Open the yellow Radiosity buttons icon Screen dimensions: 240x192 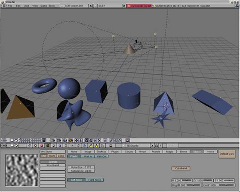click(x=97, y=145)
